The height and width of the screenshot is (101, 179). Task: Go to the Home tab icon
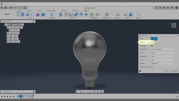(x=25, y=8)
